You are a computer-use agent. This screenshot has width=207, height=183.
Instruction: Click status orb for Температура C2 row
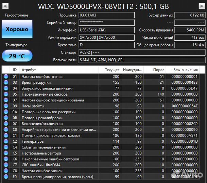point(6,141)
